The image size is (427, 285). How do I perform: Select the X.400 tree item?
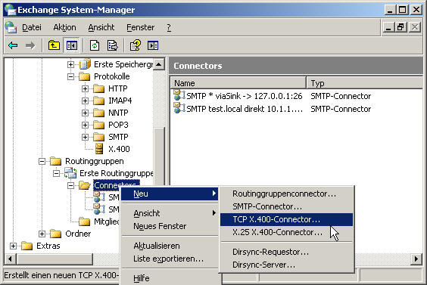tap(119, 149)
